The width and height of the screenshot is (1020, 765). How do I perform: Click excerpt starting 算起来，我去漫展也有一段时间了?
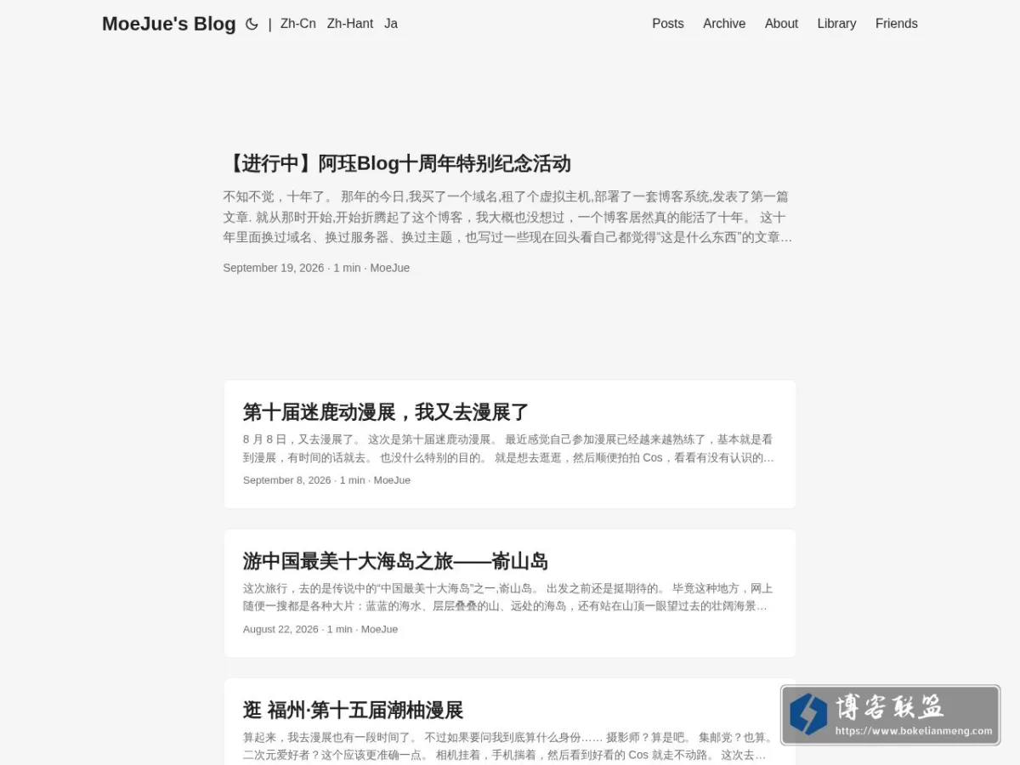tap(508, 746)
